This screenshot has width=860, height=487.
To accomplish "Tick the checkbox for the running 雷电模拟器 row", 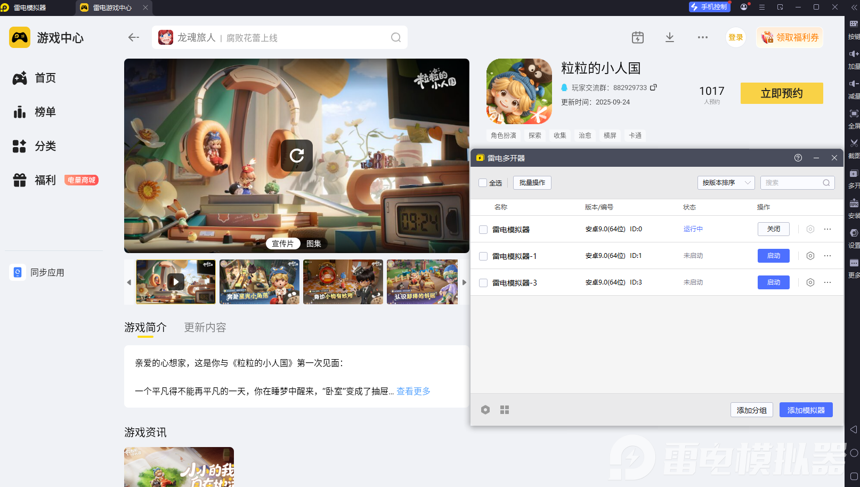I will click(x=483, y=230).
